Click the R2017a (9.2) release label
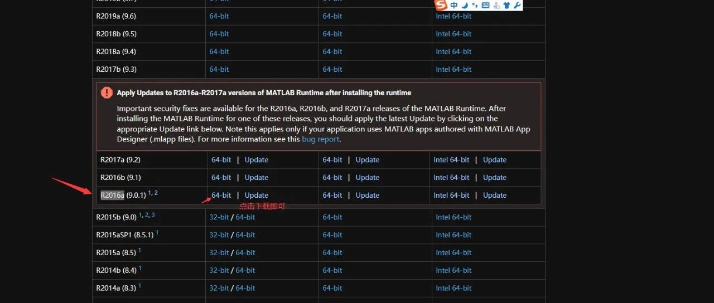The image size is (714, 303). click(120, 159)
